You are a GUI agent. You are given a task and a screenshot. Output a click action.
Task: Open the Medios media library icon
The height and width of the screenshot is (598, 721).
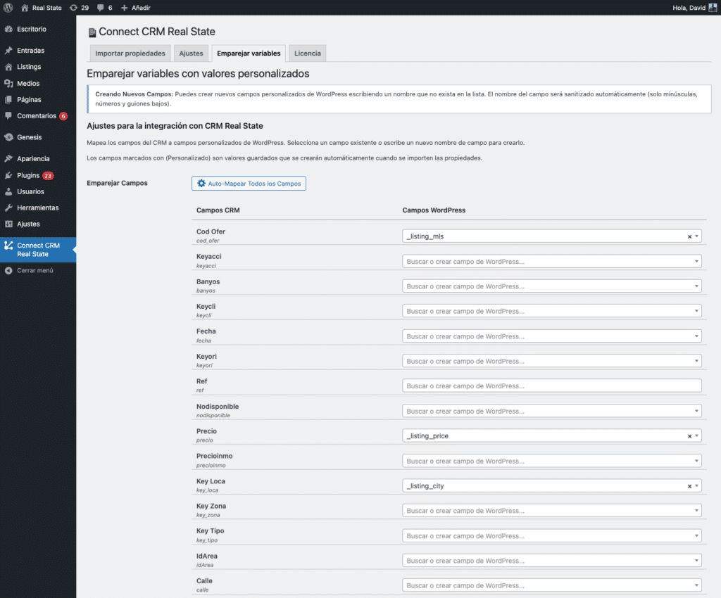point(7,83)
